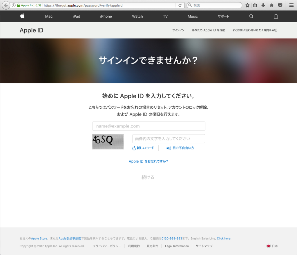Open Legal Information footer link
Image resolution: width=297 pixels, height=255 pixels.
coord(177,246)
